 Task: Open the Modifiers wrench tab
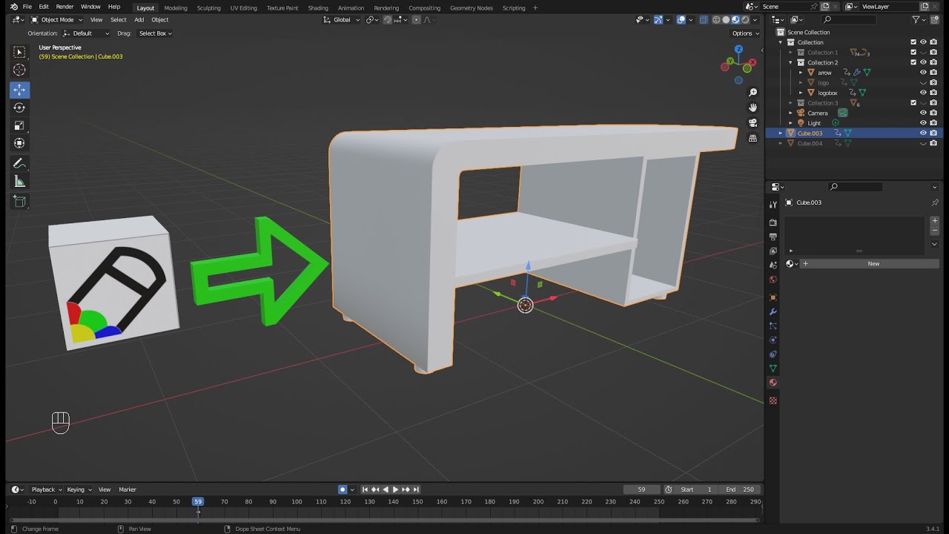(x=773, y=311)
